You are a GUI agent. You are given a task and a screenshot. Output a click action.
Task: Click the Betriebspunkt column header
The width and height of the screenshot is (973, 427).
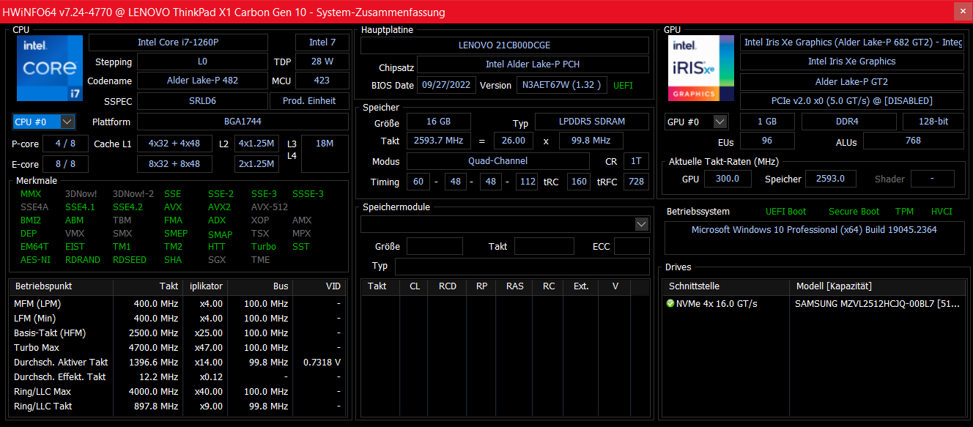tap(61, 286)
